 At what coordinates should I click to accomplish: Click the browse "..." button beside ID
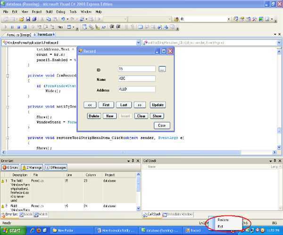[162, 69]
